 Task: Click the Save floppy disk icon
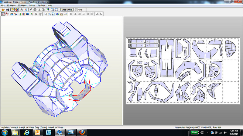click(7, 10)
